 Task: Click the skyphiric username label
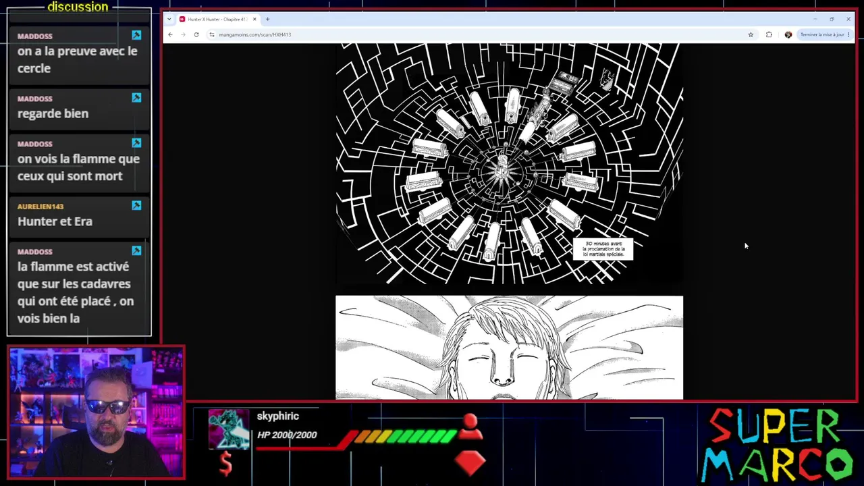pyautogui.click(x=277, y=416)
